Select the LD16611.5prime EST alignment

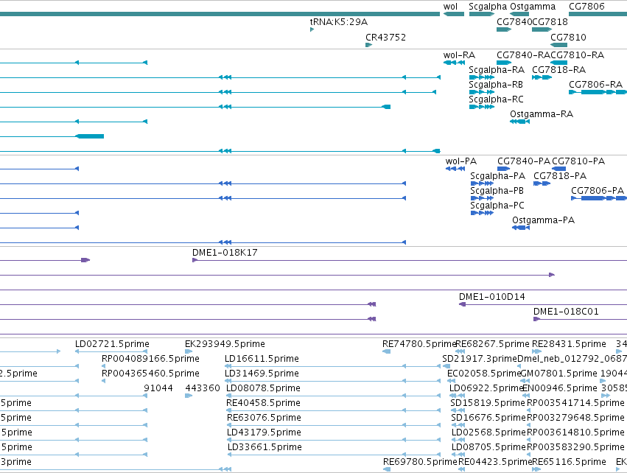(x=333, y=366)
